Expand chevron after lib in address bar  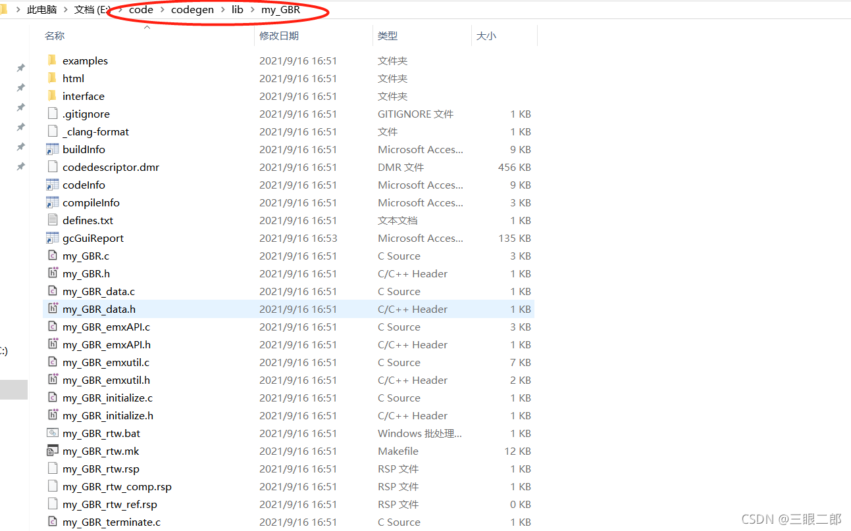pos(252,10)
